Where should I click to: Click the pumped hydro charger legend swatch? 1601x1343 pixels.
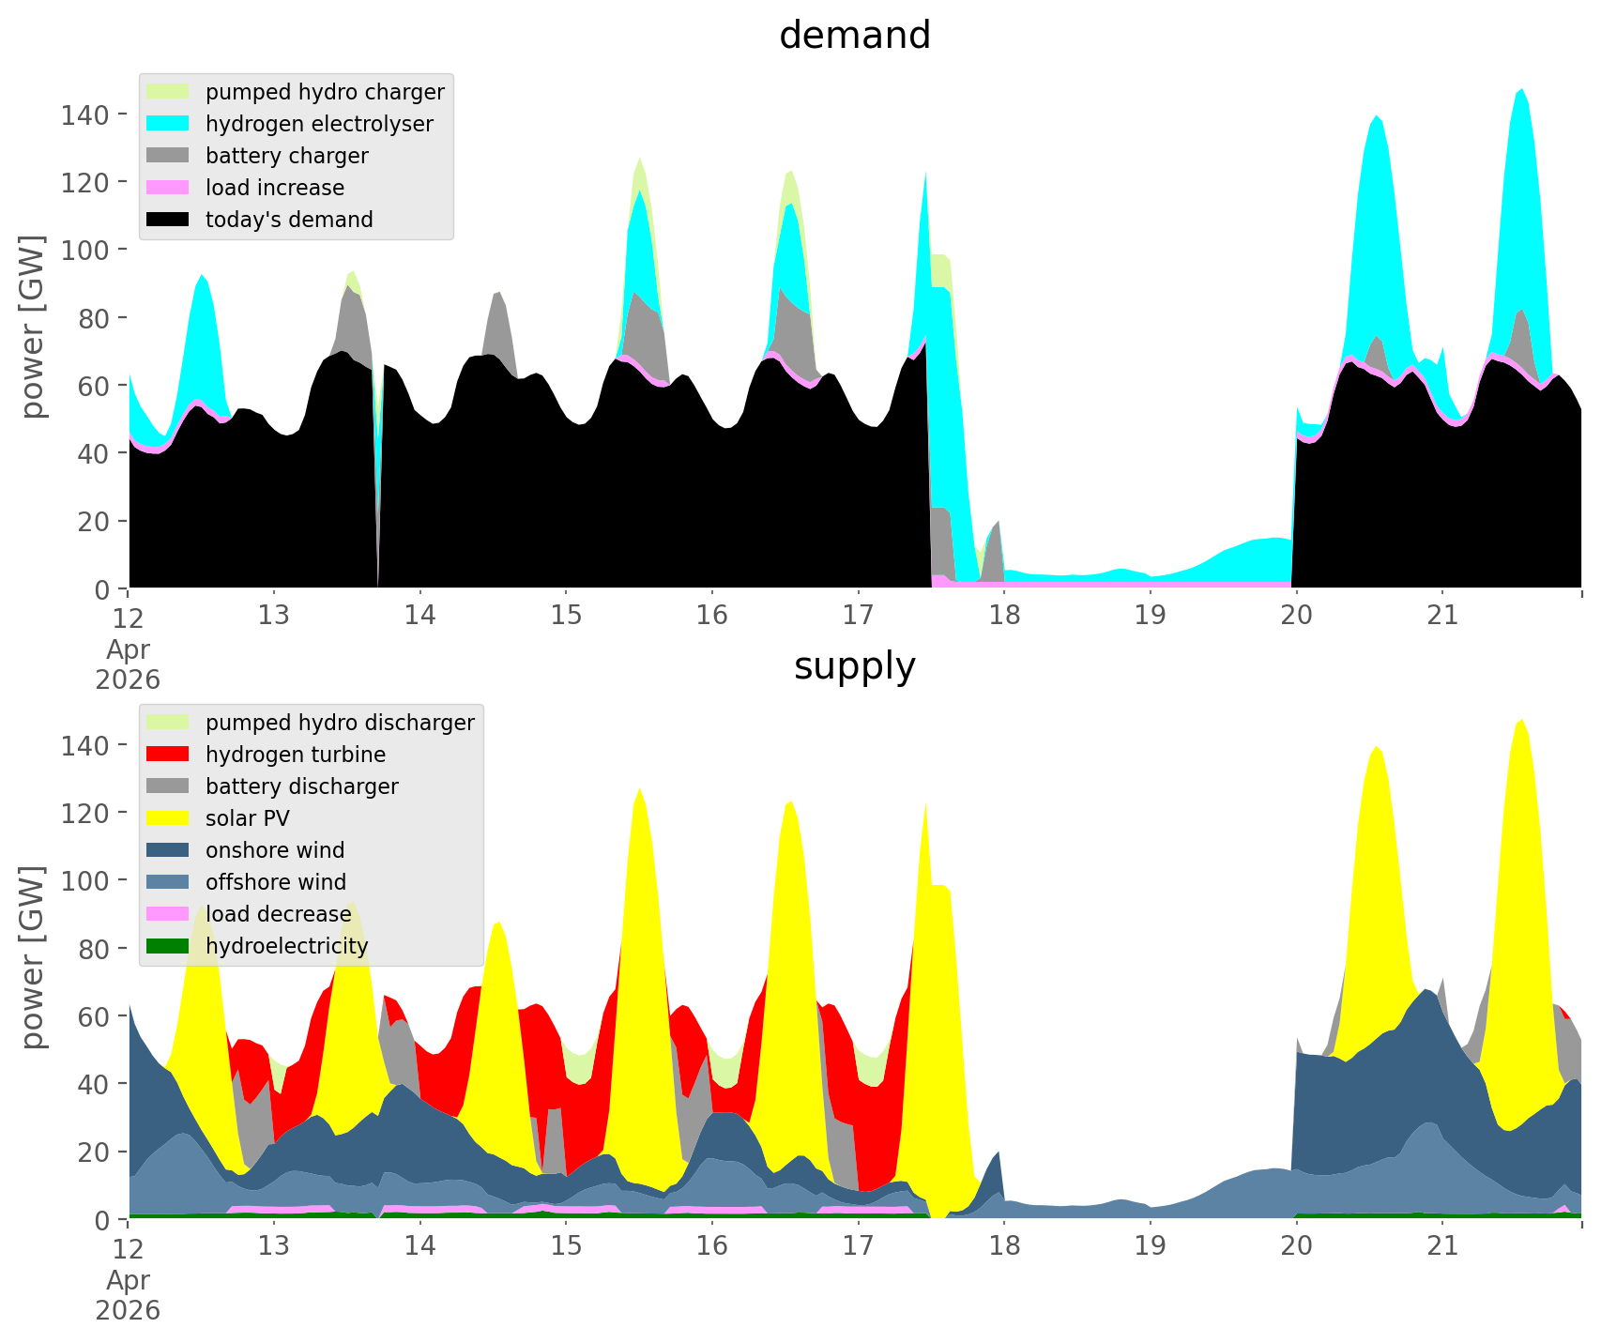[x=168, y=92]
